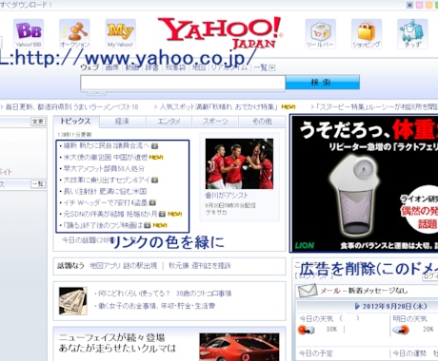
Task: Switch to the トピックス news tab
Action: pos(75,122)
